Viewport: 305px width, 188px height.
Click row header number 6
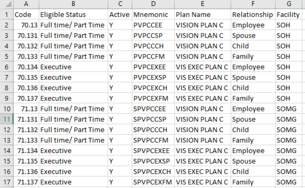point(6,67)
